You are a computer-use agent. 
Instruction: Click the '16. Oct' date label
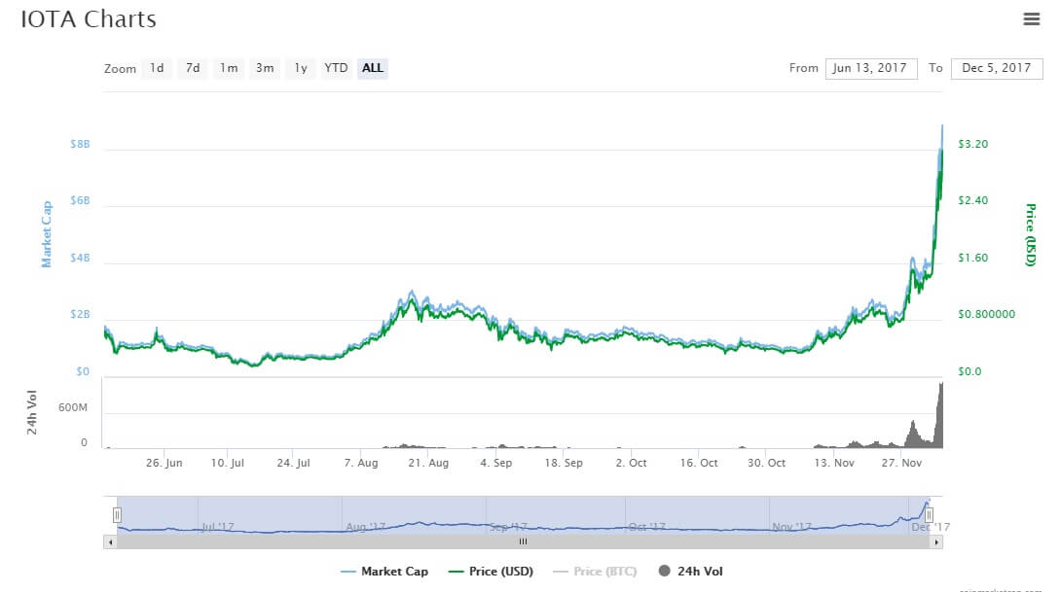click(x=699, y=463)
